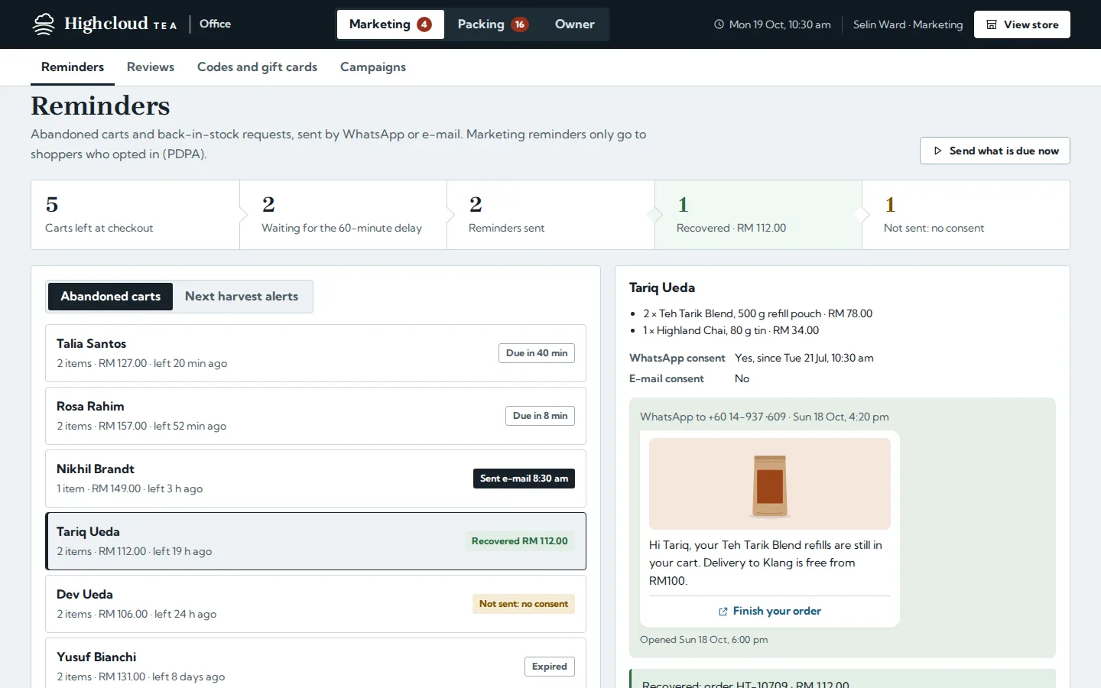Select Tariq Ueda's cart row
The width and height of the screenshot is (1101, 688).
[316, 541]
